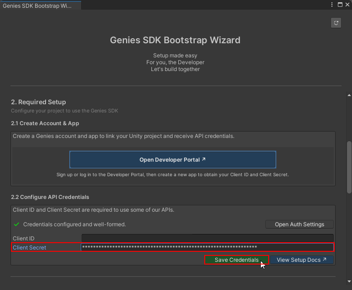Click 'Credentials configured and well-formed.' status text
The image size is (352, 290).
point(74,224)
